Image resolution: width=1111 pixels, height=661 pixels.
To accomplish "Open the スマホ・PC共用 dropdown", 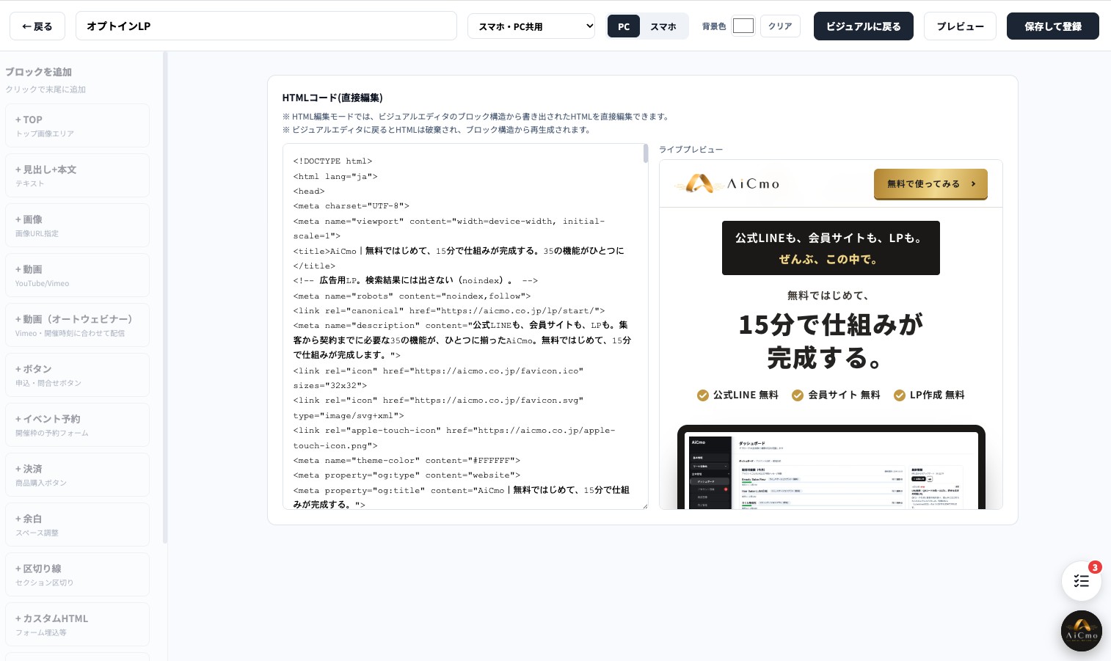I will 531,26.
